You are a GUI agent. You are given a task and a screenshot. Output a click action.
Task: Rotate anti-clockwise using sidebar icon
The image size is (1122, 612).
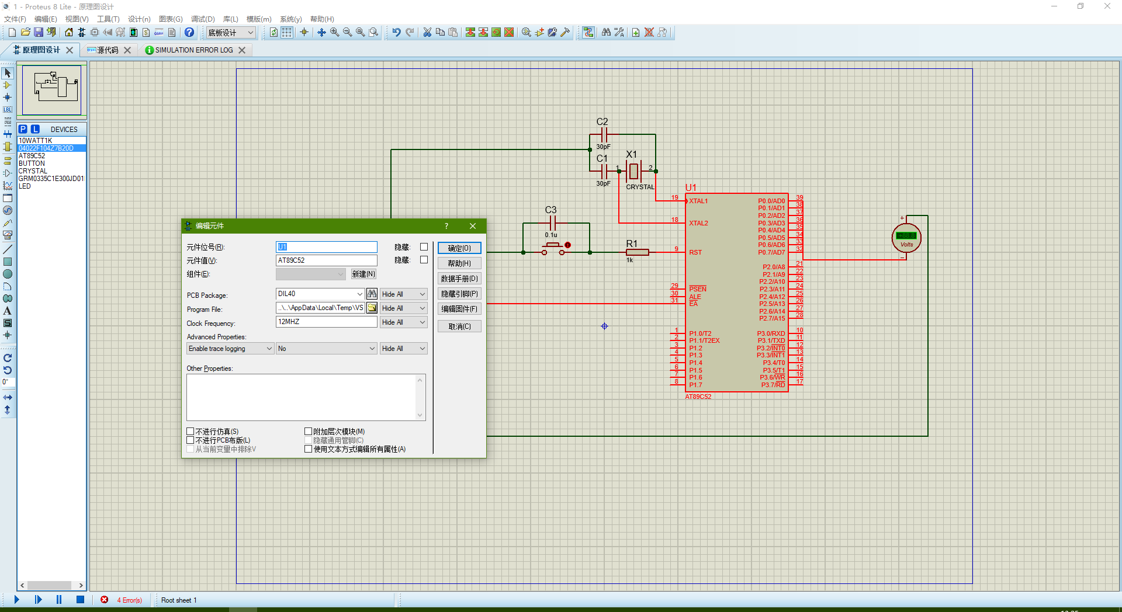pos(8,370)
